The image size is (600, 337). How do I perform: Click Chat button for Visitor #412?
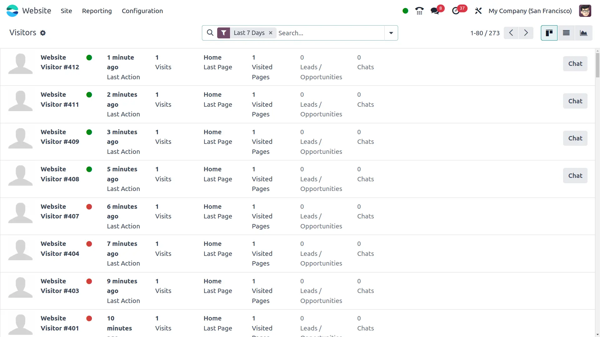point(575,64)
